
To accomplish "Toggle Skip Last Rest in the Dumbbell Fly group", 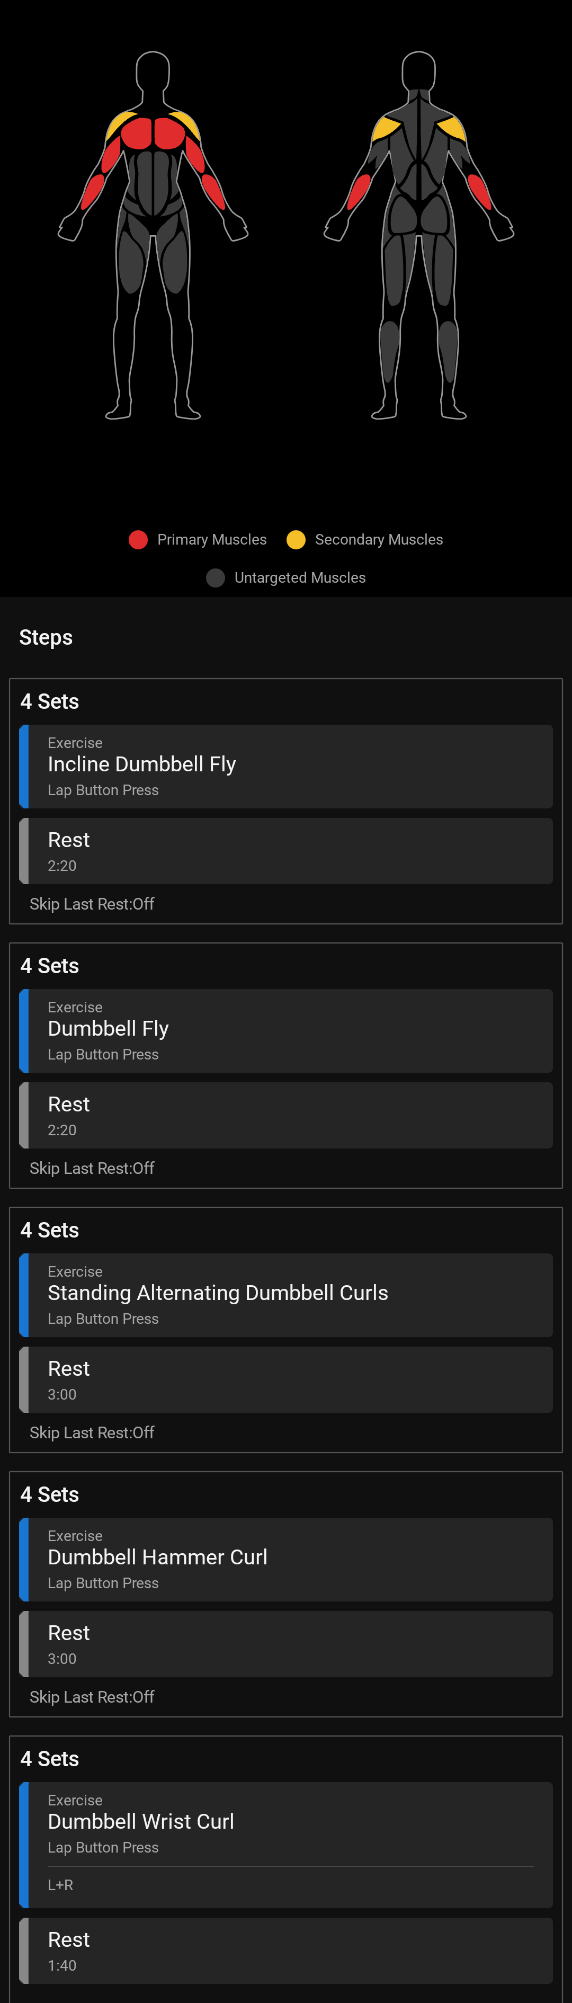I will coord(92,1168).
